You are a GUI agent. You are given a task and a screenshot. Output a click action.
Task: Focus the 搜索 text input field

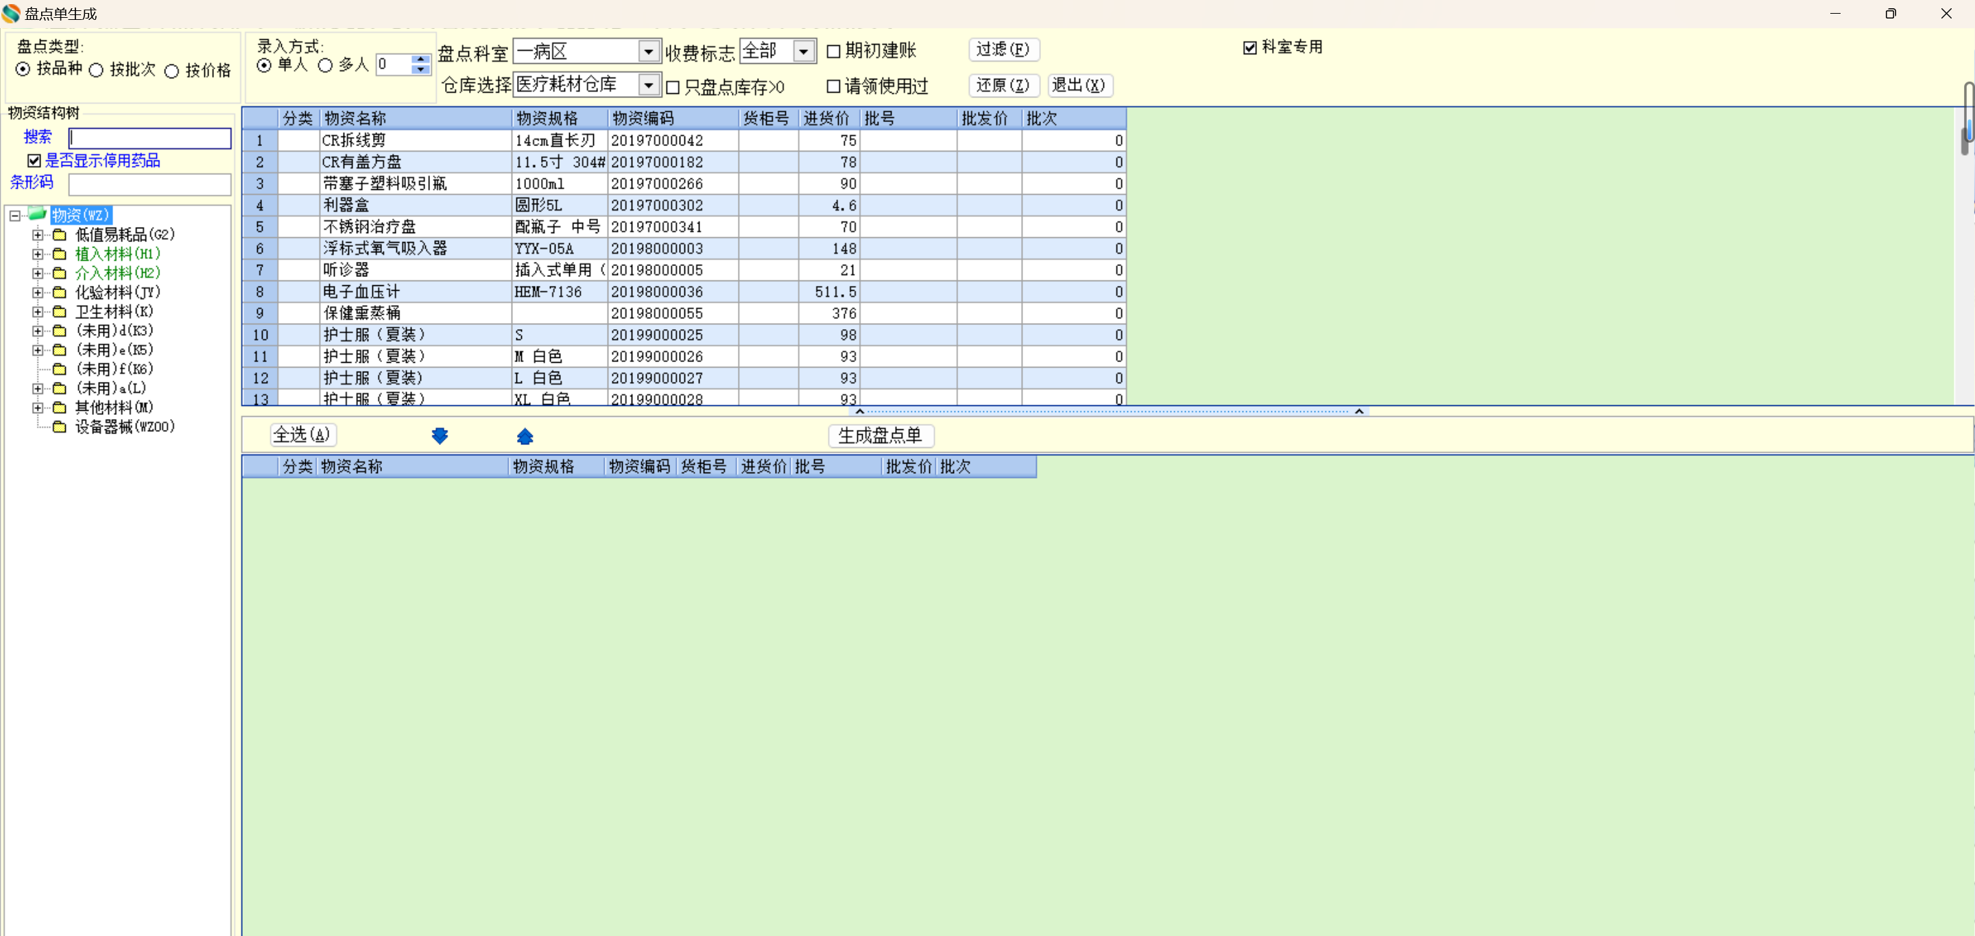tap(150, 138)
